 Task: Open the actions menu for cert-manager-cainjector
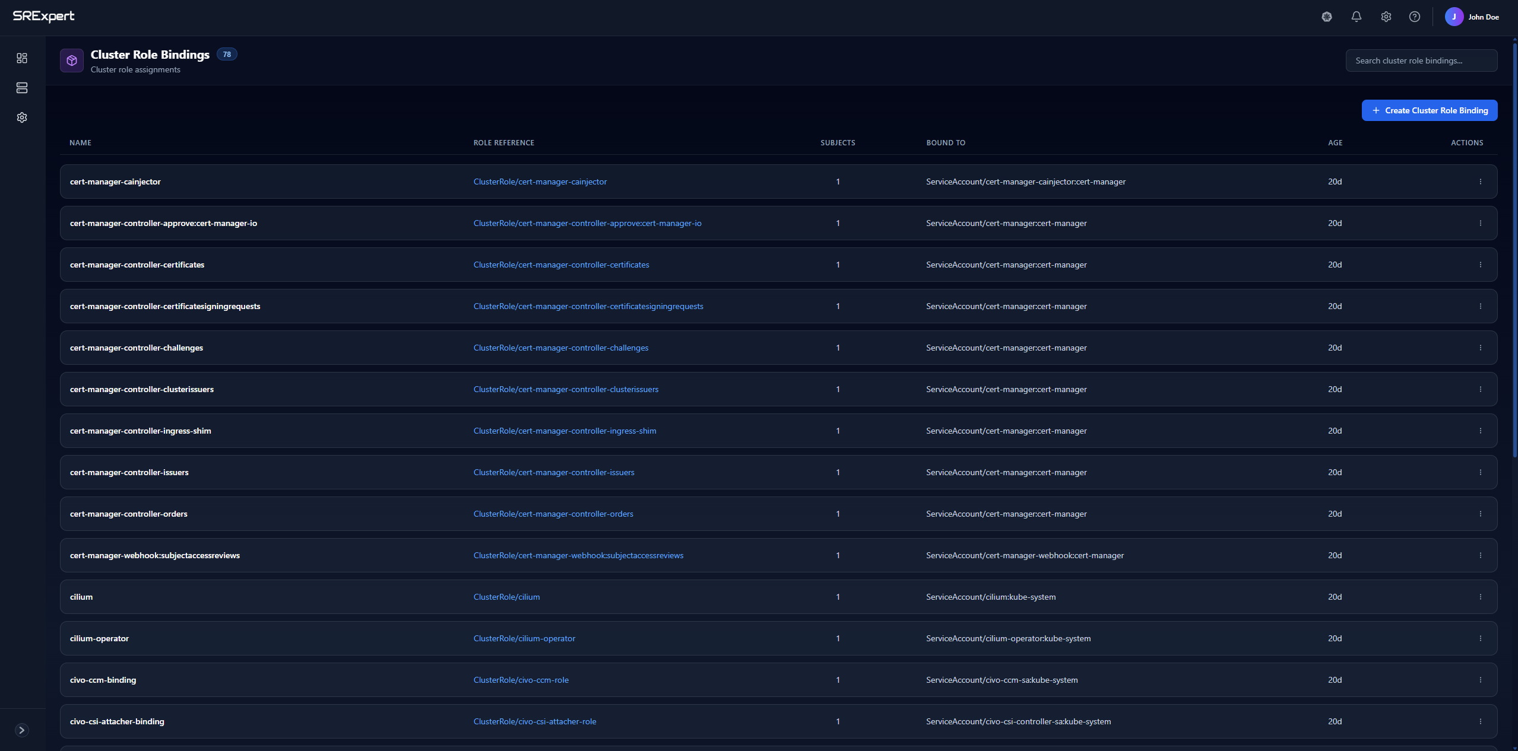(1481, 182)
